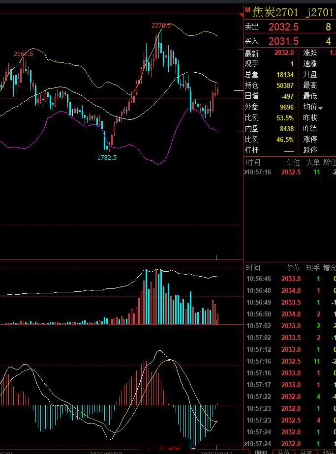The width and height of the screenshot is (336, 454).
Task: Click the chart low label 1782.5
Action: (107, 158)
